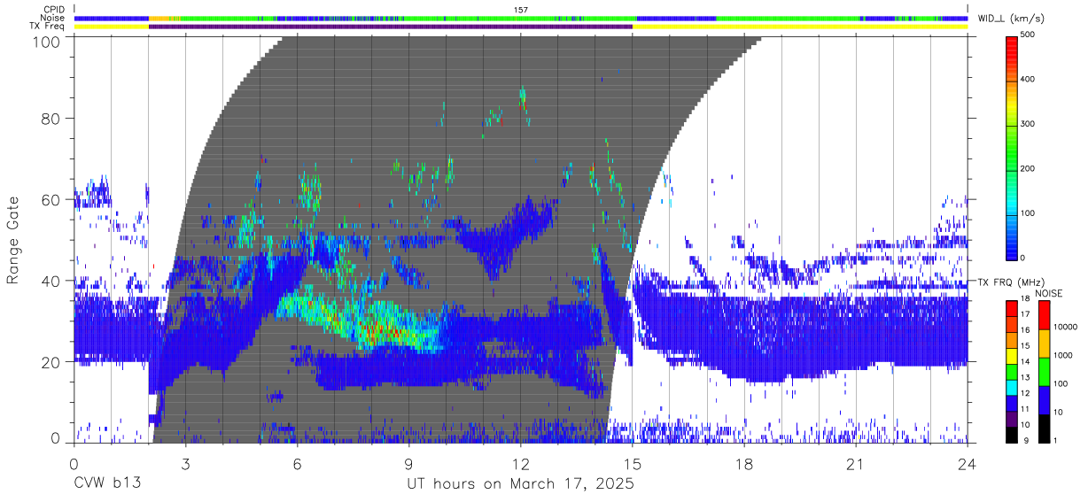Click the '400' tick on the width colorbar
Viewport: 1088px width, 502px height.
coord(1027,79)
